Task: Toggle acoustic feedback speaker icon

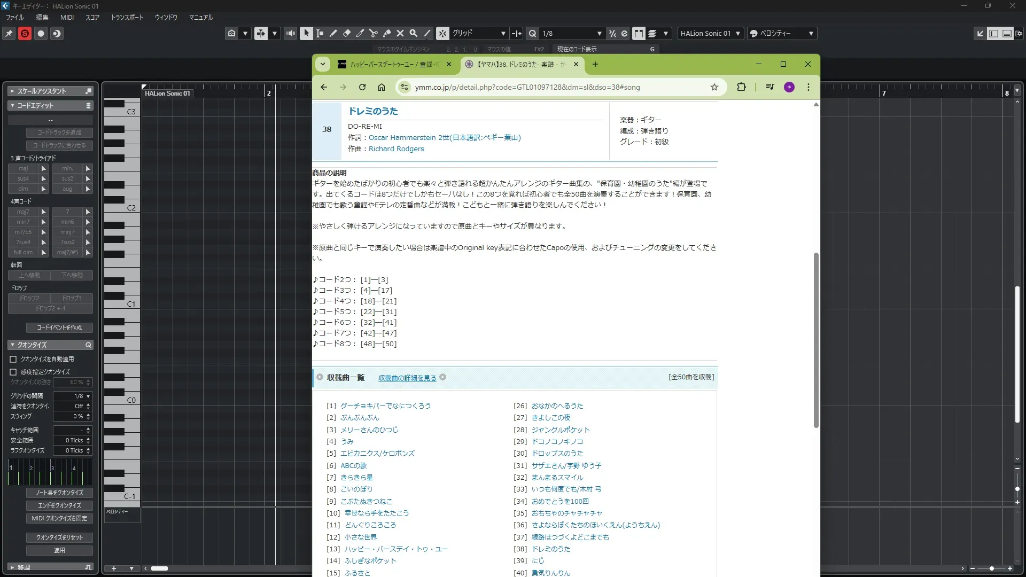Action: (x=290, y=34)
